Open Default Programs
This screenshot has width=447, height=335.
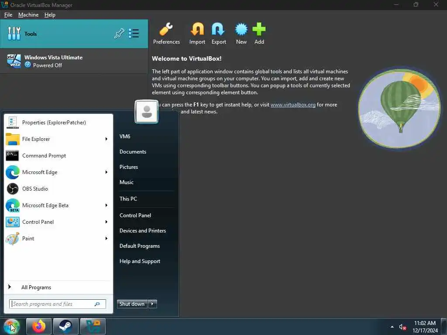(139, 246)
